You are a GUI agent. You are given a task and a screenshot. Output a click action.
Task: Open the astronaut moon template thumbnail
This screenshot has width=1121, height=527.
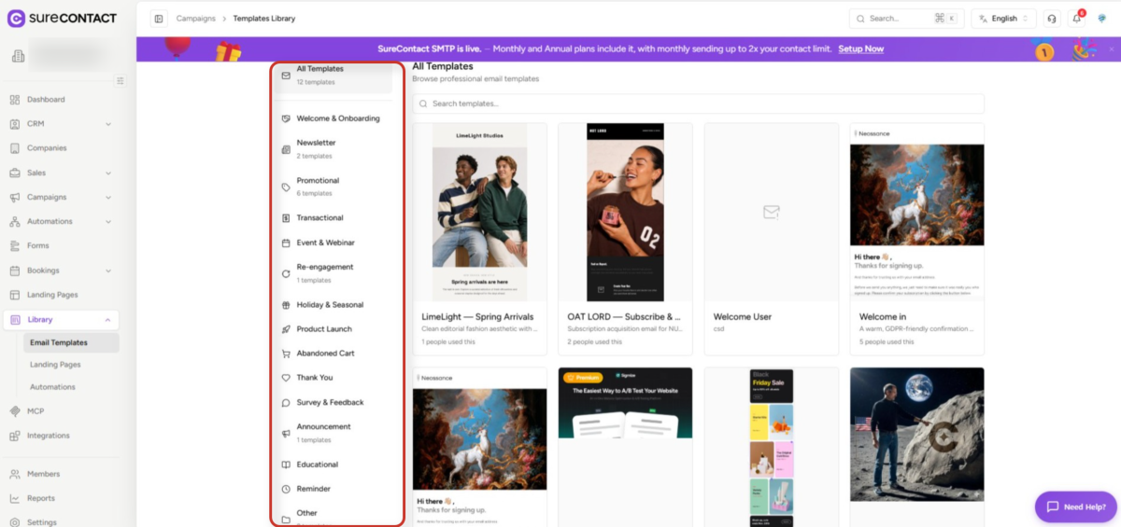tap(916, 434)
